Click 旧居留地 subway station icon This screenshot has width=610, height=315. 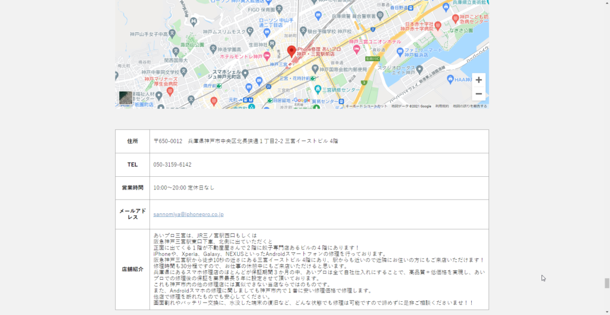pos(270,100)
